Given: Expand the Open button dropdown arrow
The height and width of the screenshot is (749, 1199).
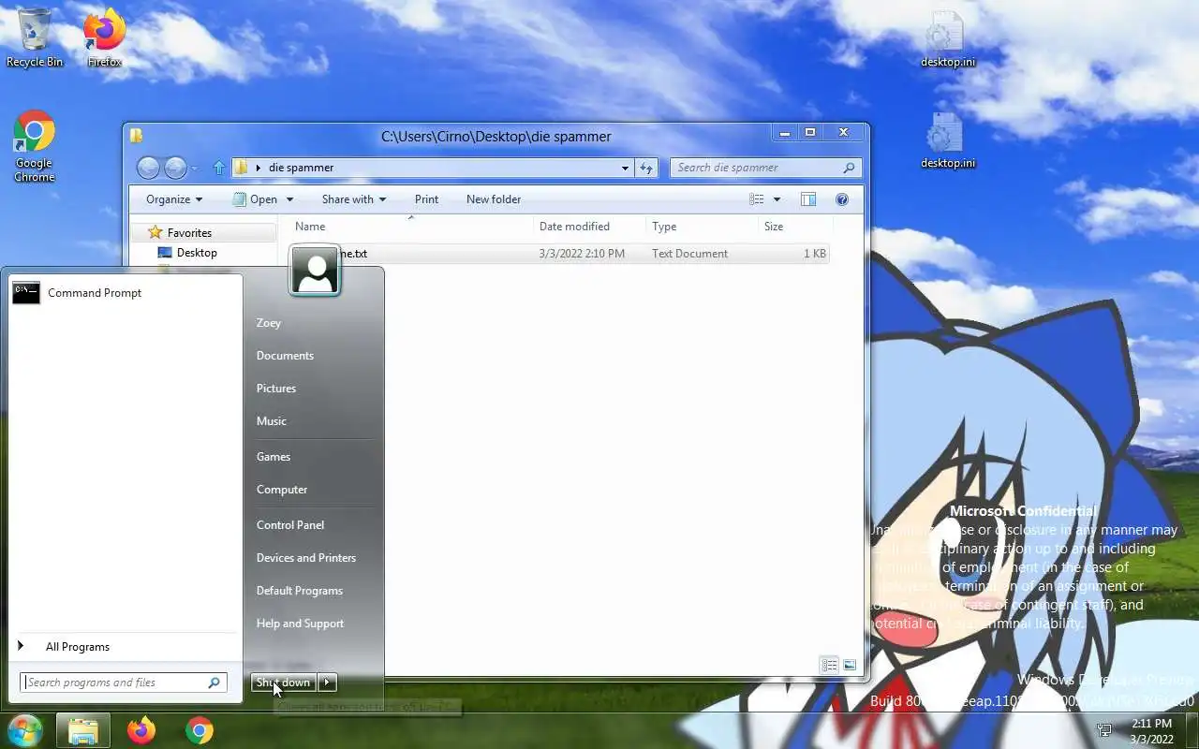Looking at the screenshot, I should [x=289, y=199].
